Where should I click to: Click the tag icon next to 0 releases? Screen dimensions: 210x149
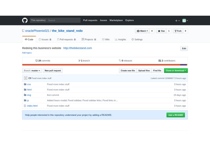(x=120, y=61)
